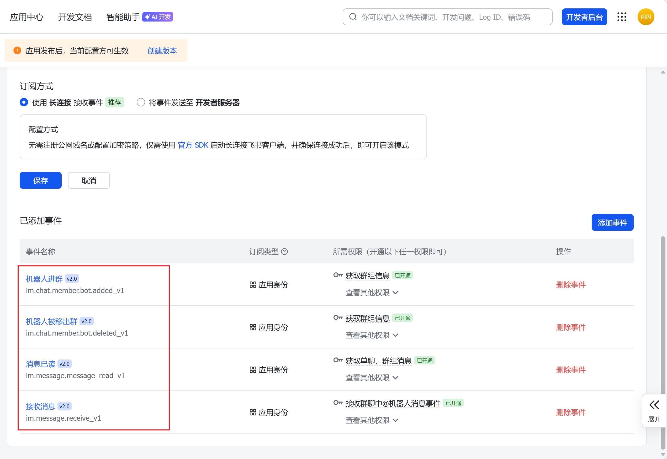Click the help icon beside 订阅类型
The width and height of the screenshot is (667, 459).
[284, 252]
